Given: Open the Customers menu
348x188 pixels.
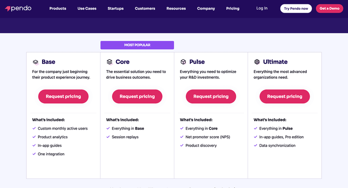Looking at the screenshot, I should [x=145, y=8].
